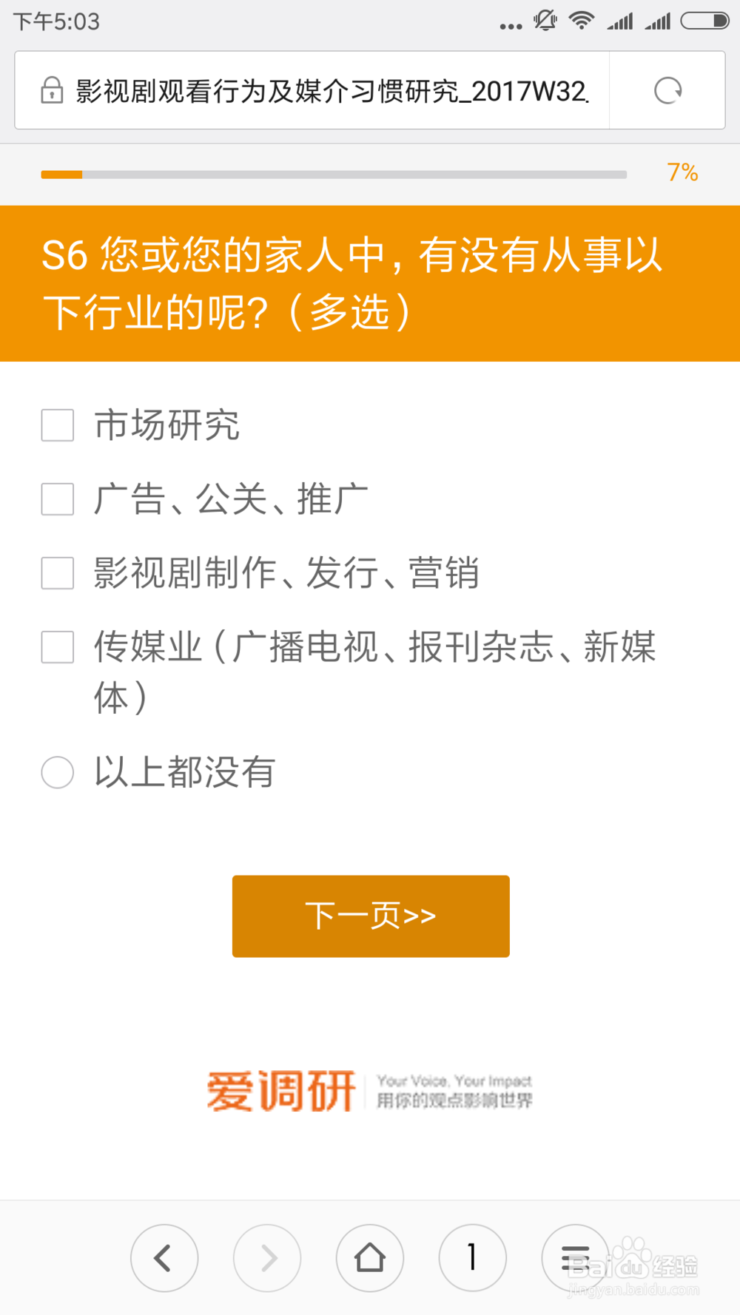Reload the page with the refresh icon

pos(667,90)
